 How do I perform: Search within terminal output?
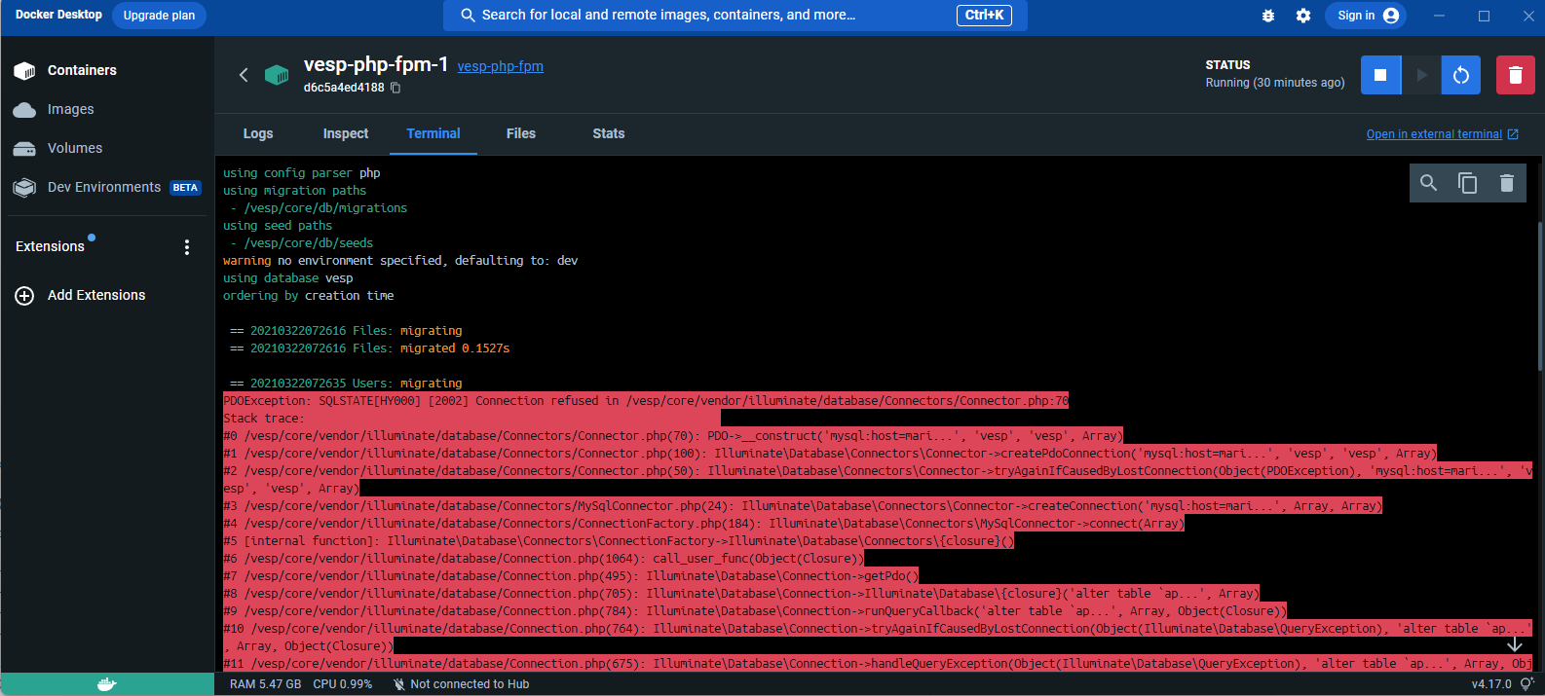pos(1429,183)
